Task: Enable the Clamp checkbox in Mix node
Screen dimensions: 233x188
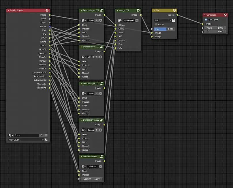Action: pos(156,25)
